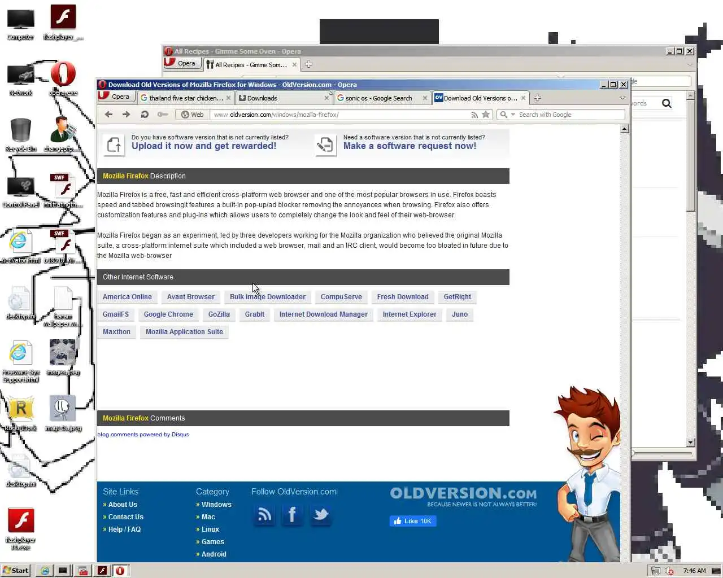723x578 pixels.
Task: Open the Twitter bird icon in the footer
Action: tap(320, 515)
